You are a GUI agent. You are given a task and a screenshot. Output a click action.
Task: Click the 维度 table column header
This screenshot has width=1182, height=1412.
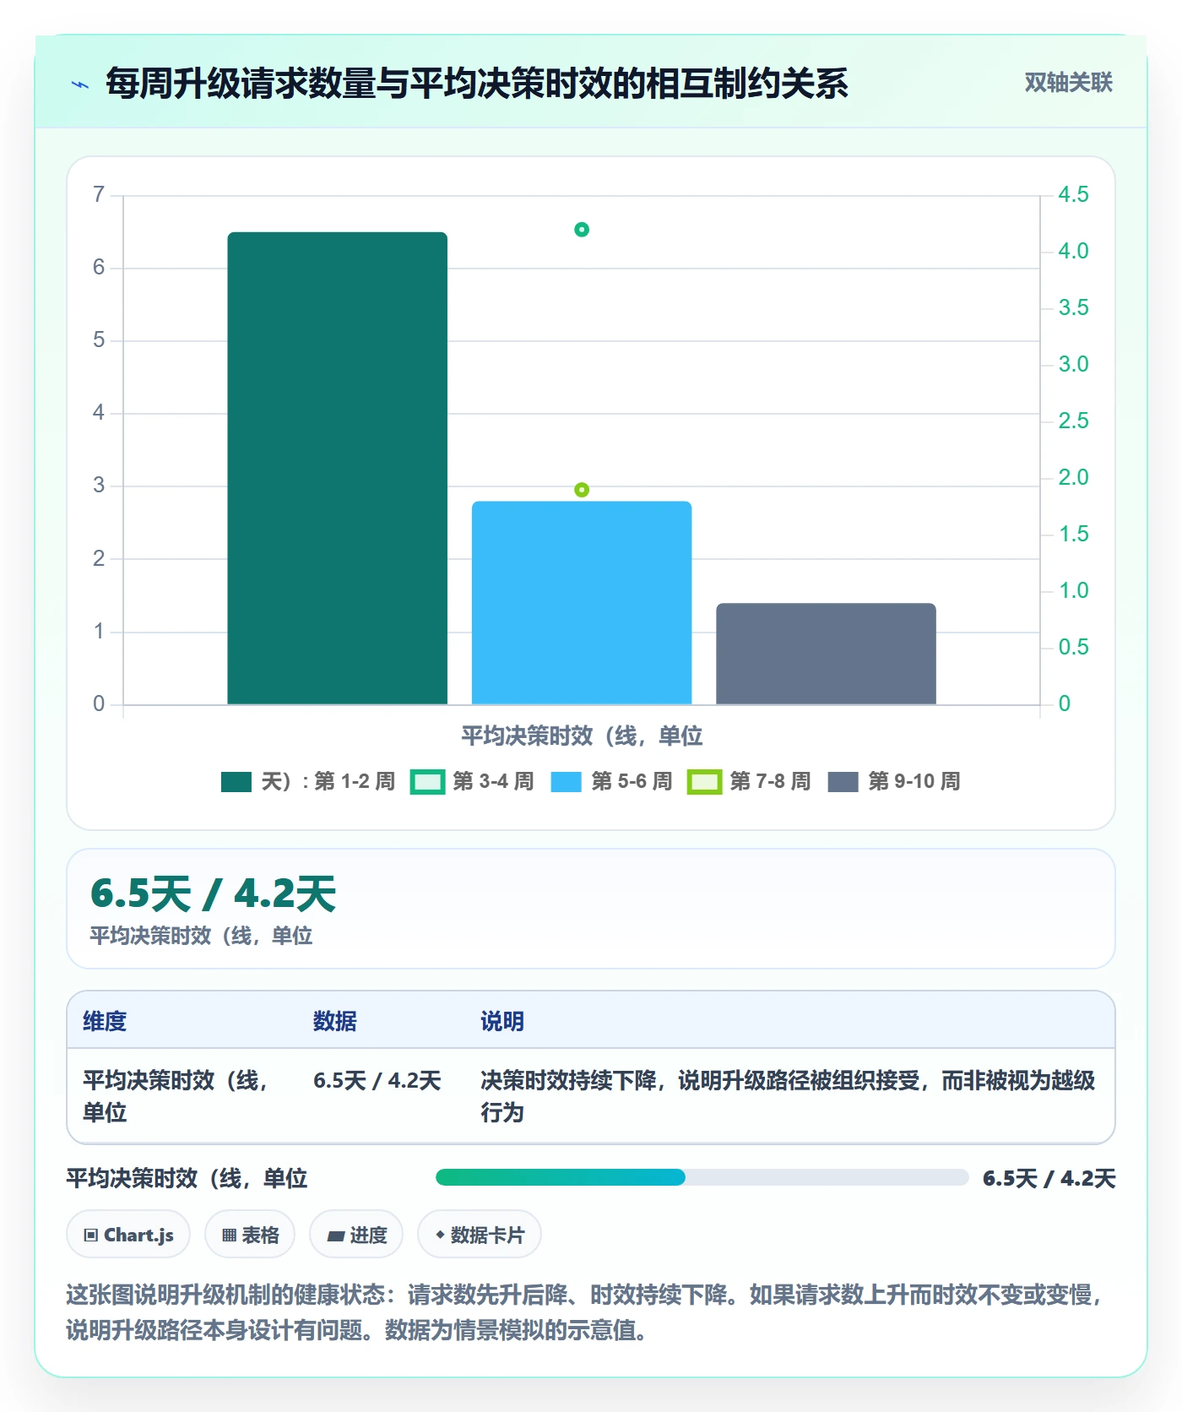click(x=105, y=1021)
